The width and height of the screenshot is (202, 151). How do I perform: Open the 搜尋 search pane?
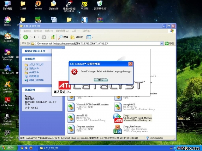click(63, 37)
